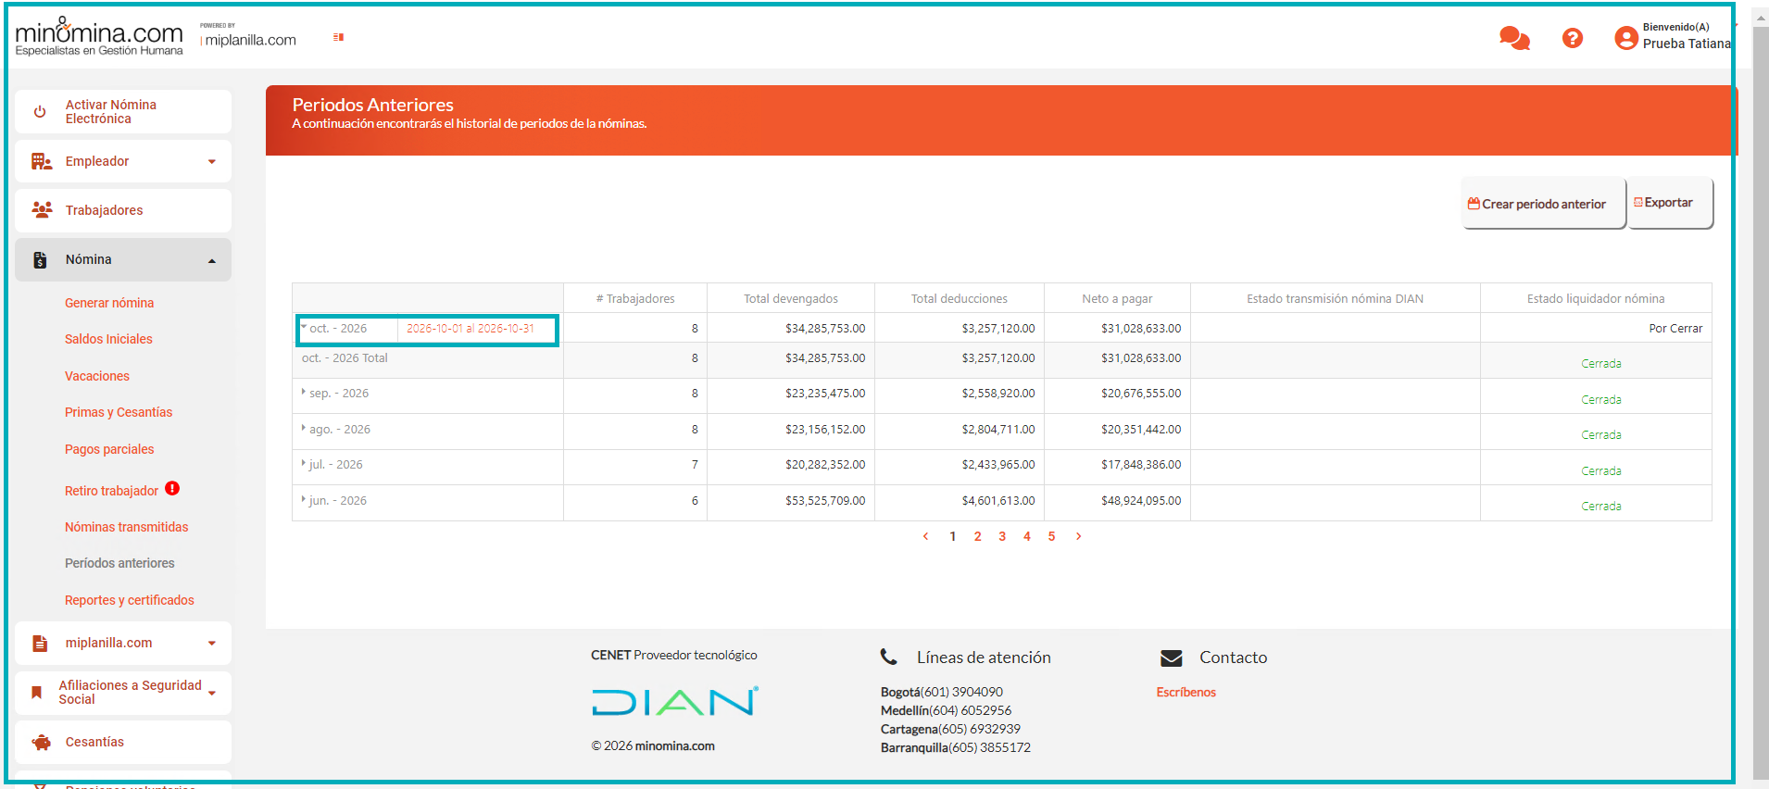Go to page 3 of periods
Image resolution: width=1769 pixels, height=789 pixels.
1002,536
